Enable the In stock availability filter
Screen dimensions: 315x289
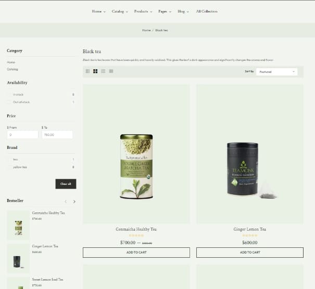(9, 94)
